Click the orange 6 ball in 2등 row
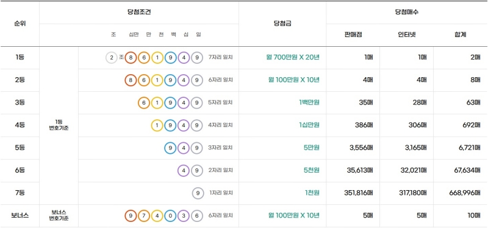 tap(144, 80)
